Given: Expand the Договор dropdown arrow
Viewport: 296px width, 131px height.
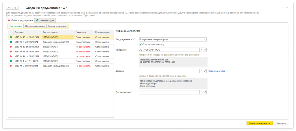Looking at the screenshot, I should (201, 71).
